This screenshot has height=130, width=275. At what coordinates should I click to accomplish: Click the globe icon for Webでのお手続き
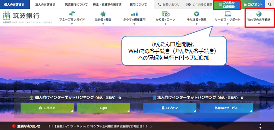pyautogui.click(x=259, y=14)
